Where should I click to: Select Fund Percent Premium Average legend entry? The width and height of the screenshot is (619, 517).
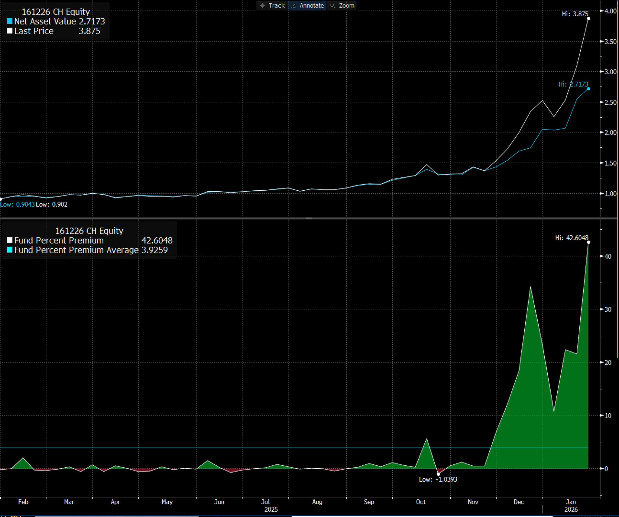76,250
